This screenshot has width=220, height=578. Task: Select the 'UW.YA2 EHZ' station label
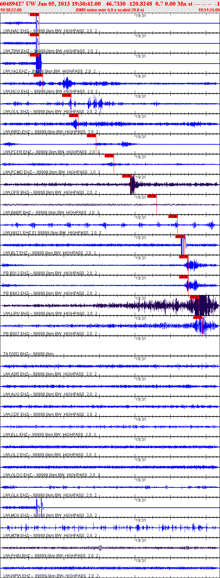click(x=16, y=71)
